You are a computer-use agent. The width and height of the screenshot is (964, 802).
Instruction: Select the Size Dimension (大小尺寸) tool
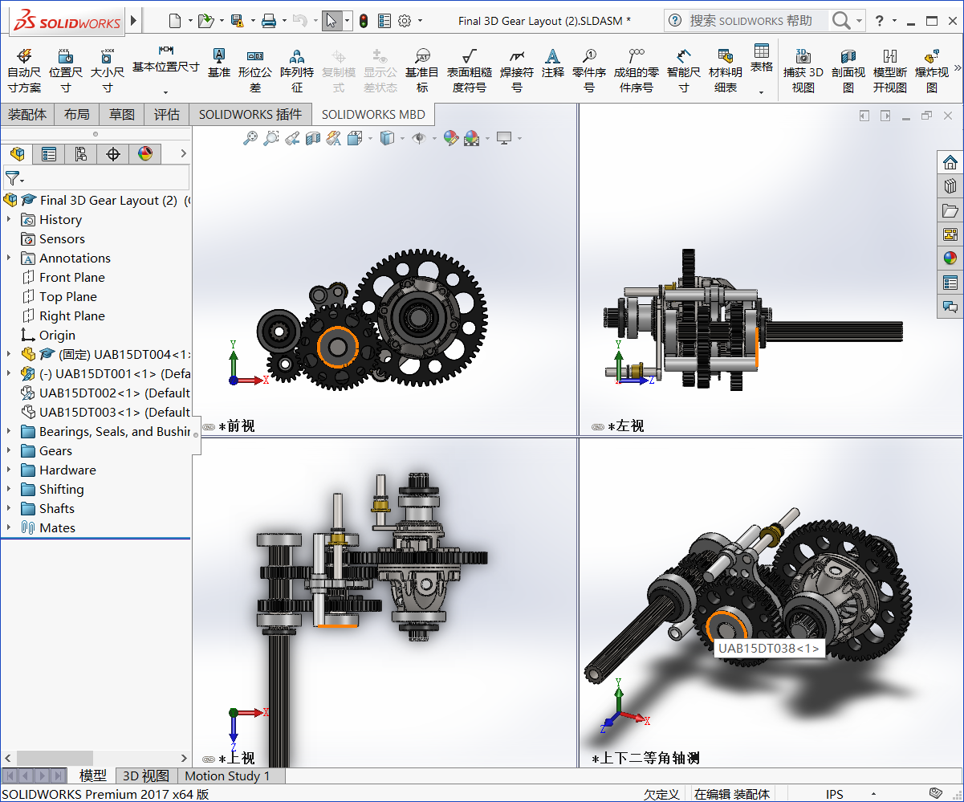pyautogui.click(x=107, y=70)
